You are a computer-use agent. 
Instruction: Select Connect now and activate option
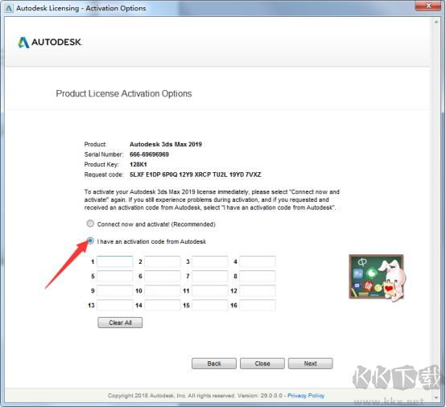coord(90,224)
